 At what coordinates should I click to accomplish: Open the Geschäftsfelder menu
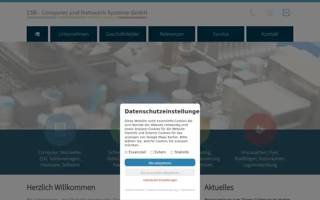(123, 34)
